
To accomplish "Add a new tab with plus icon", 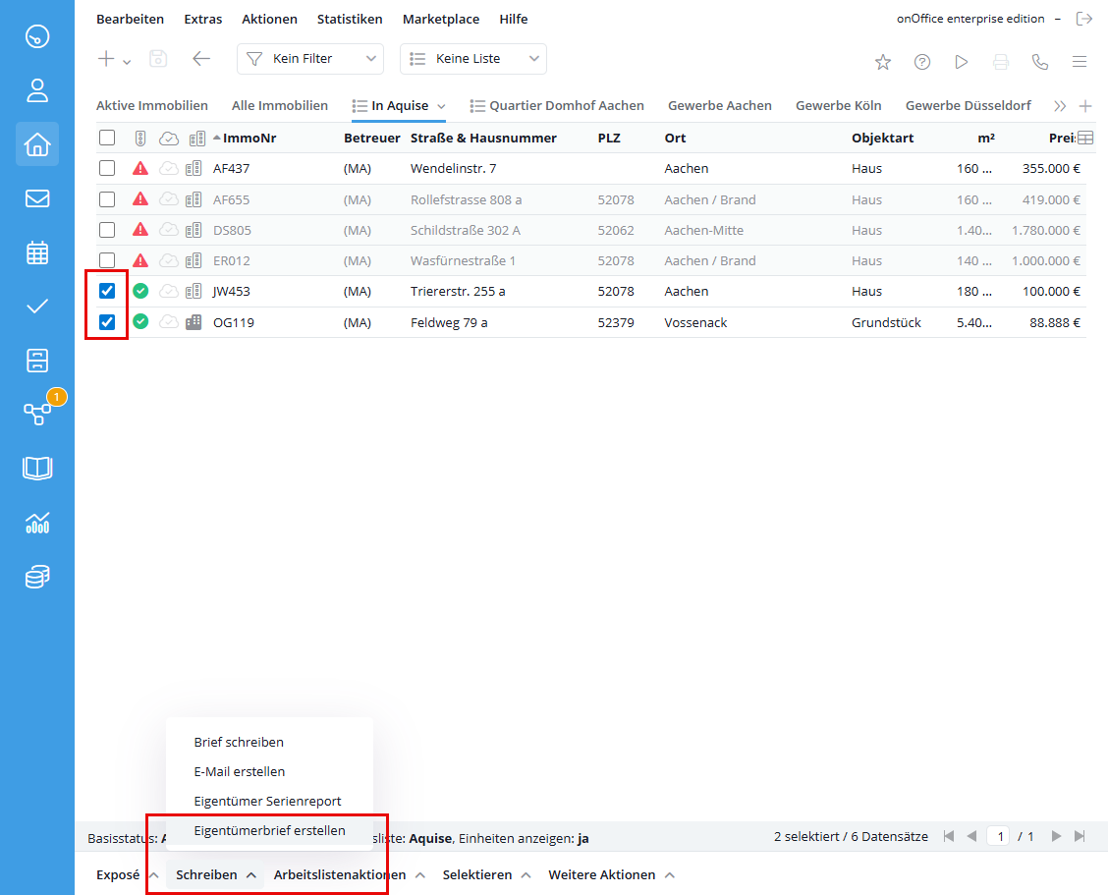I will coord(1085,106).
